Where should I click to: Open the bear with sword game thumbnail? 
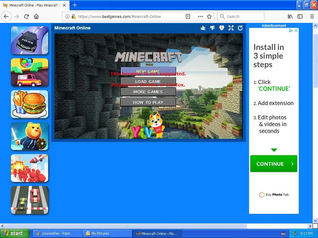[x=30, y=136]
